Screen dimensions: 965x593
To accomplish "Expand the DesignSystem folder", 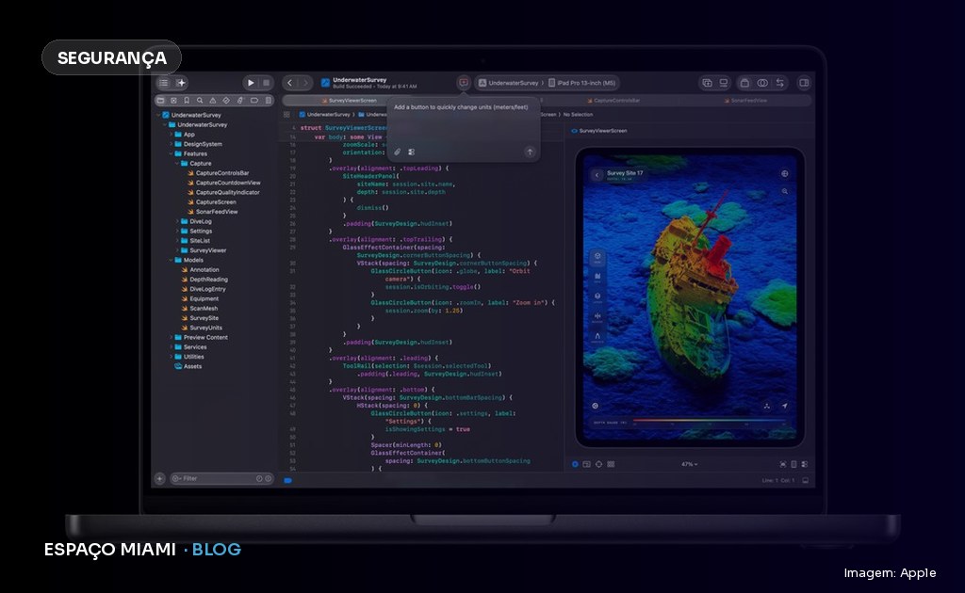I will tap(172, 144).
